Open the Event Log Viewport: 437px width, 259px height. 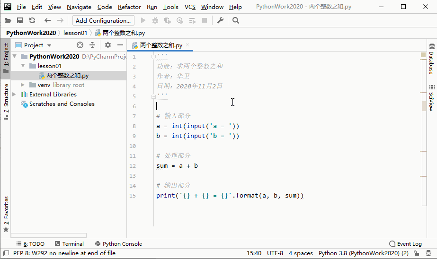coord(405,244)
